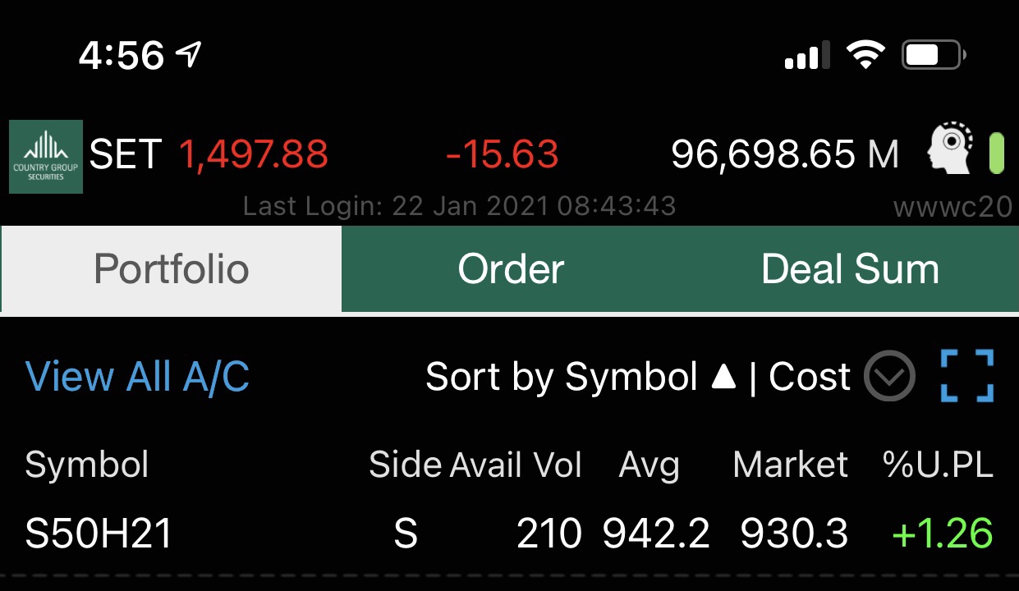This screenshot has height=591, width=1019.
Task: Select the Portfolio tab
Action: pos(171,269)
